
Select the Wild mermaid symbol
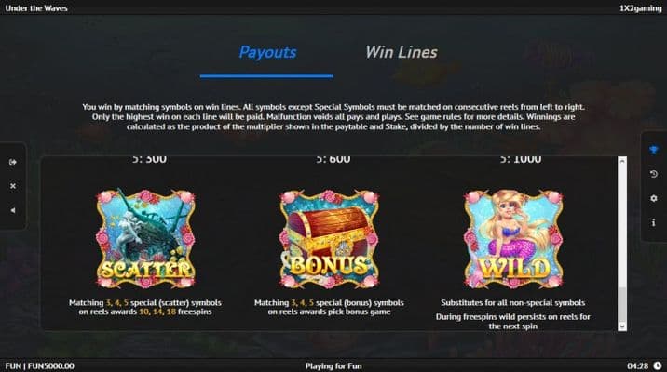[513, 239]
